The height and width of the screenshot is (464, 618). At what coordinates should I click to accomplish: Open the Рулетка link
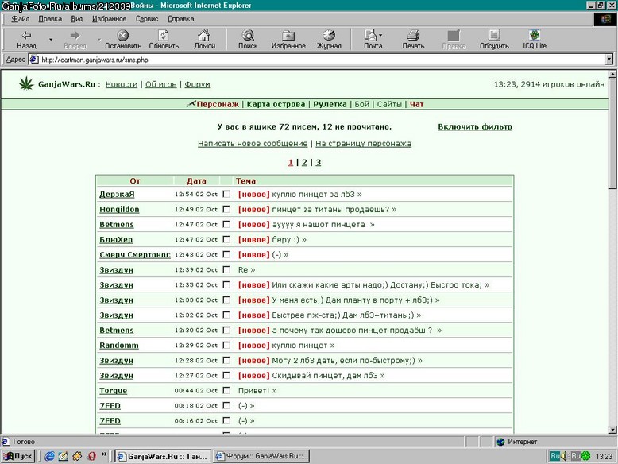tap(330, 104)
